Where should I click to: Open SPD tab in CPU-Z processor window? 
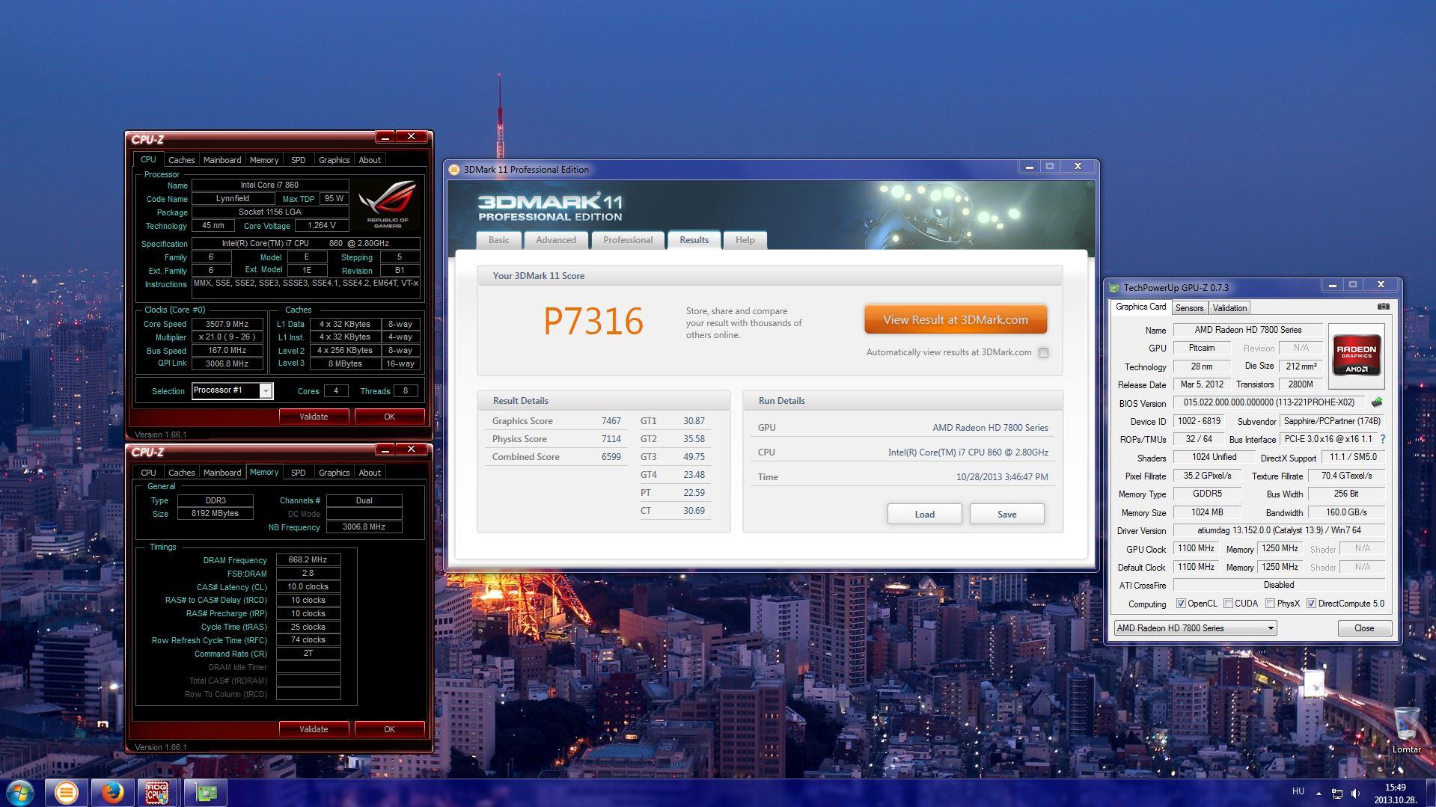(x=298, y=160)
